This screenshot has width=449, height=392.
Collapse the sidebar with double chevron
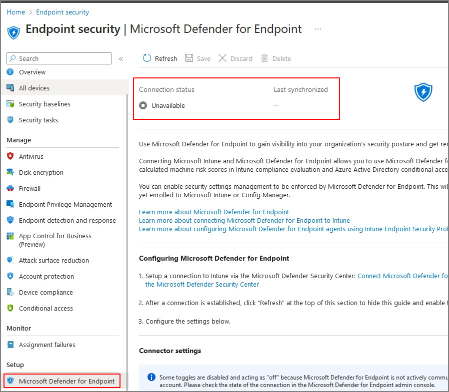121,58
